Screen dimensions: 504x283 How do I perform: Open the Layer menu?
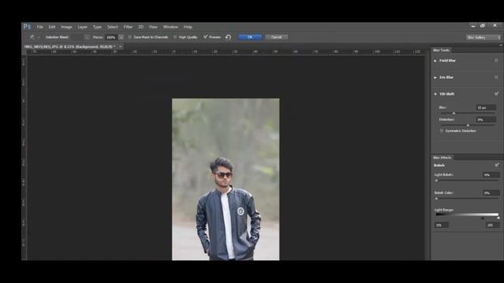point(82,27)
